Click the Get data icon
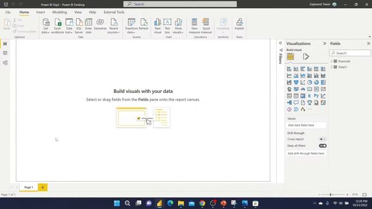Screen dimensions: 372x209 click(x=45, y=26)
